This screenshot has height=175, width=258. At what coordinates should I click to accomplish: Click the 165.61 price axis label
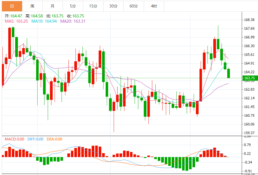pos(249,54)
